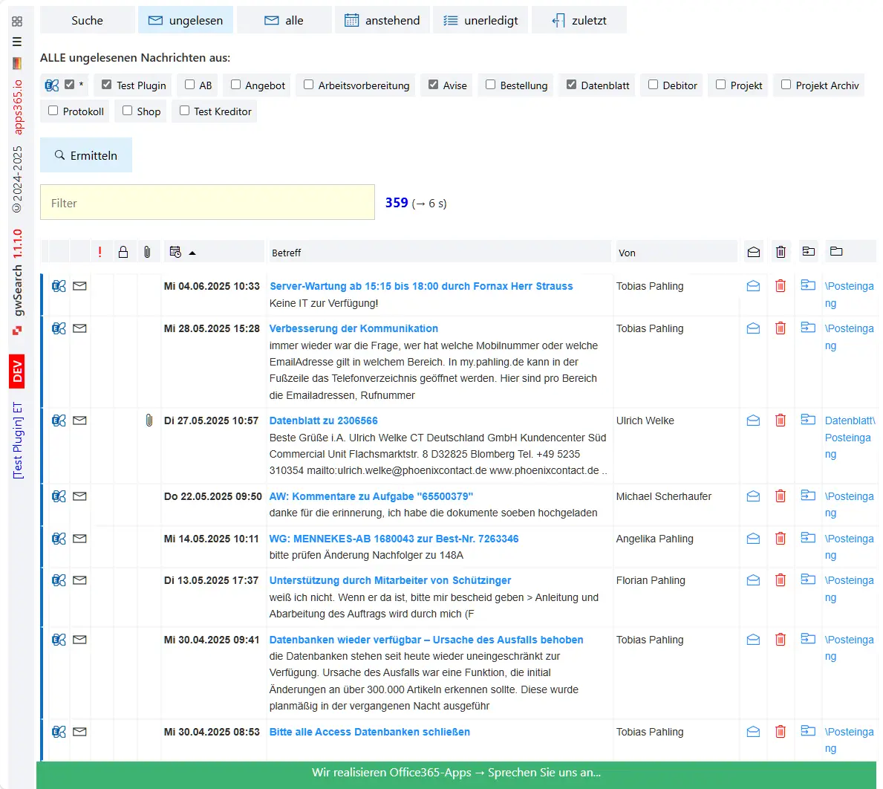Sort by the Betreff column header
The image size is (883, 789).
440,253
